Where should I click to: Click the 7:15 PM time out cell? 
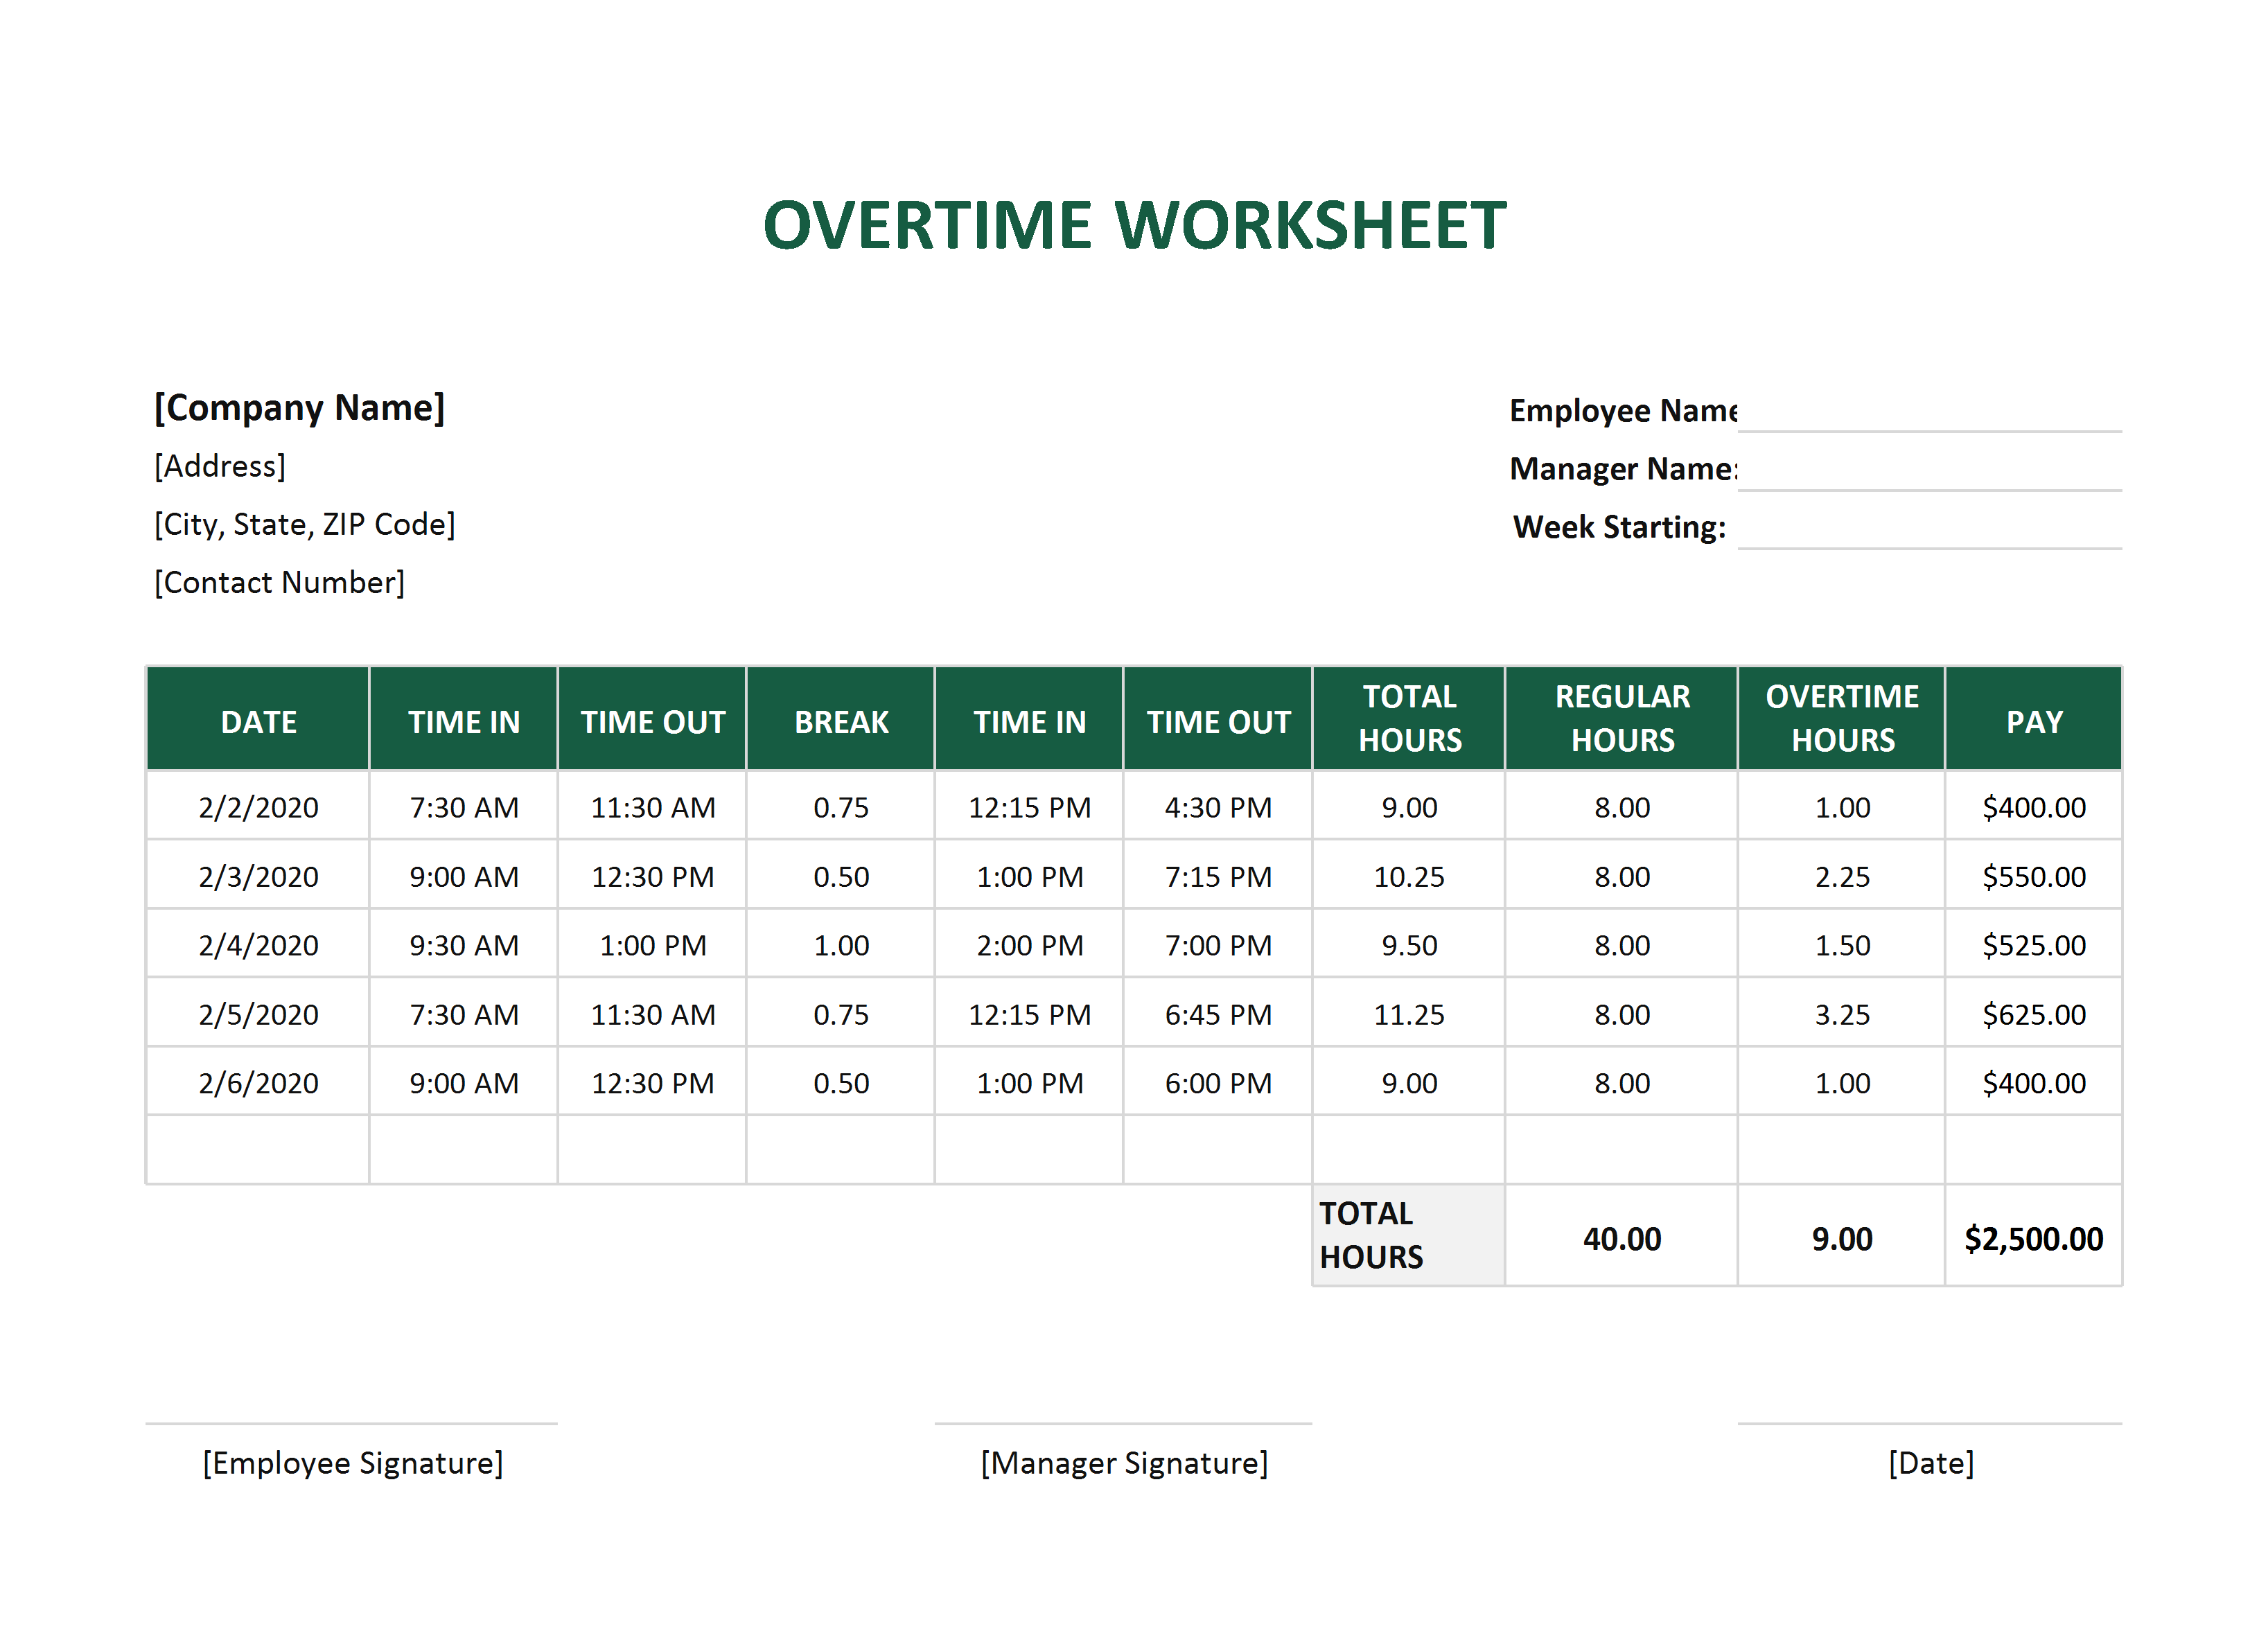[1218, 876]
